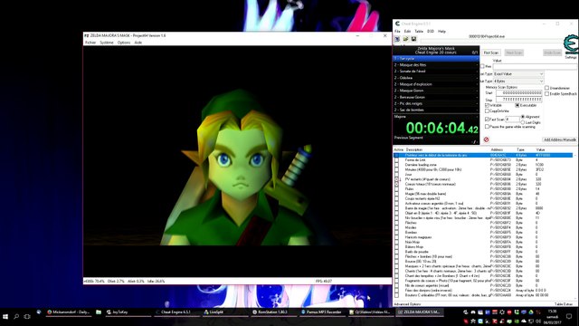Click the Description column header
The height and width of the screenshot is (326, 579).
(414, 149)
